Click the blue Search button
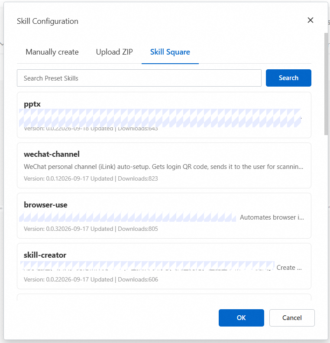This screenshot has width=330, height=343. [288, 78]
